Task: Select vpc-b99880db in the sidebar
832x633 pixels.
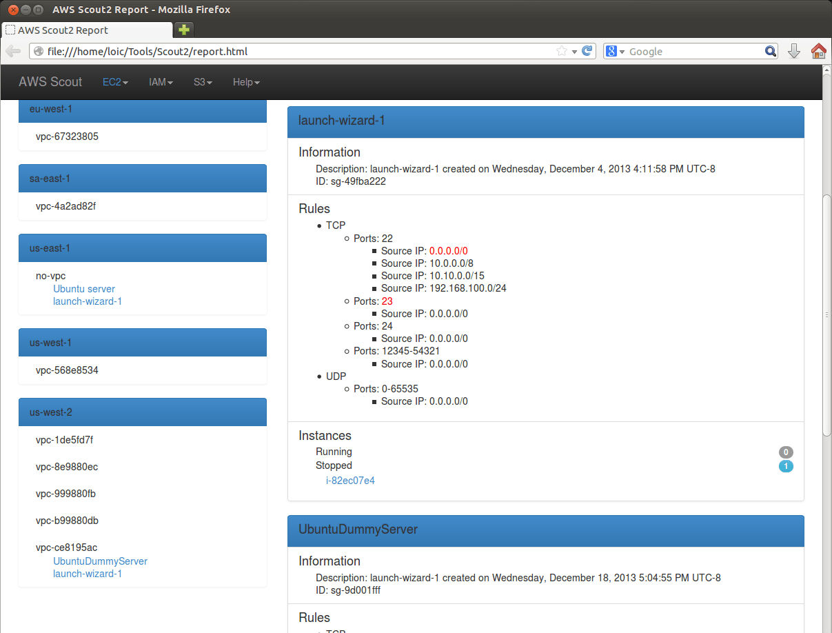Action: [67, 521]
